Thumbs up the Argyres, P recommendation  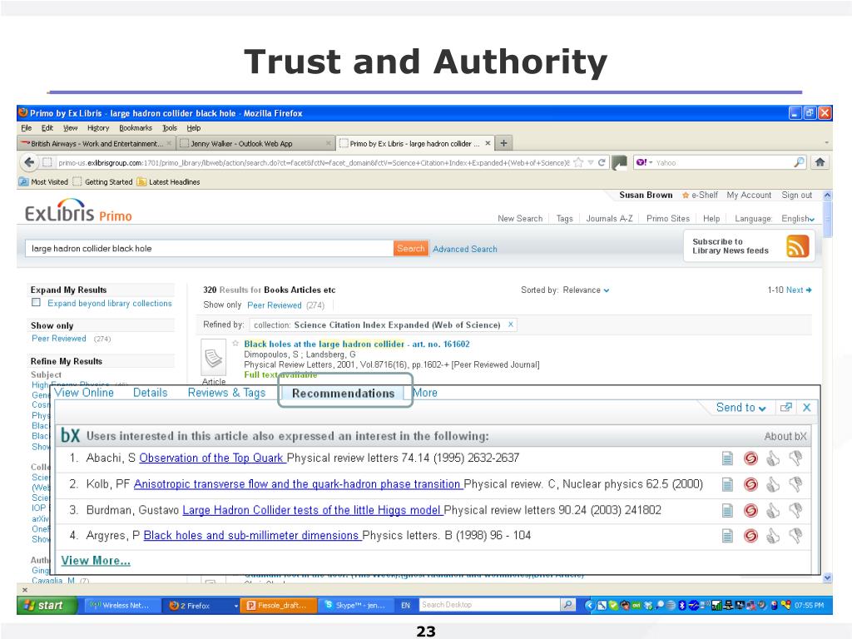tap(773, 536)
